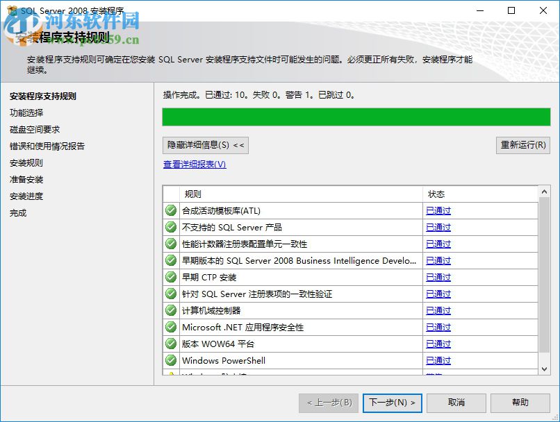
Task: Click check icon beside 合成活动模板库(ATL) rule
Action: [x=170, y=210]
